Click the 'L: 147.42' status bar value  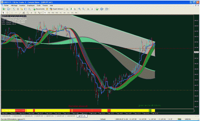pyautogui.click(x=153, y=119)
